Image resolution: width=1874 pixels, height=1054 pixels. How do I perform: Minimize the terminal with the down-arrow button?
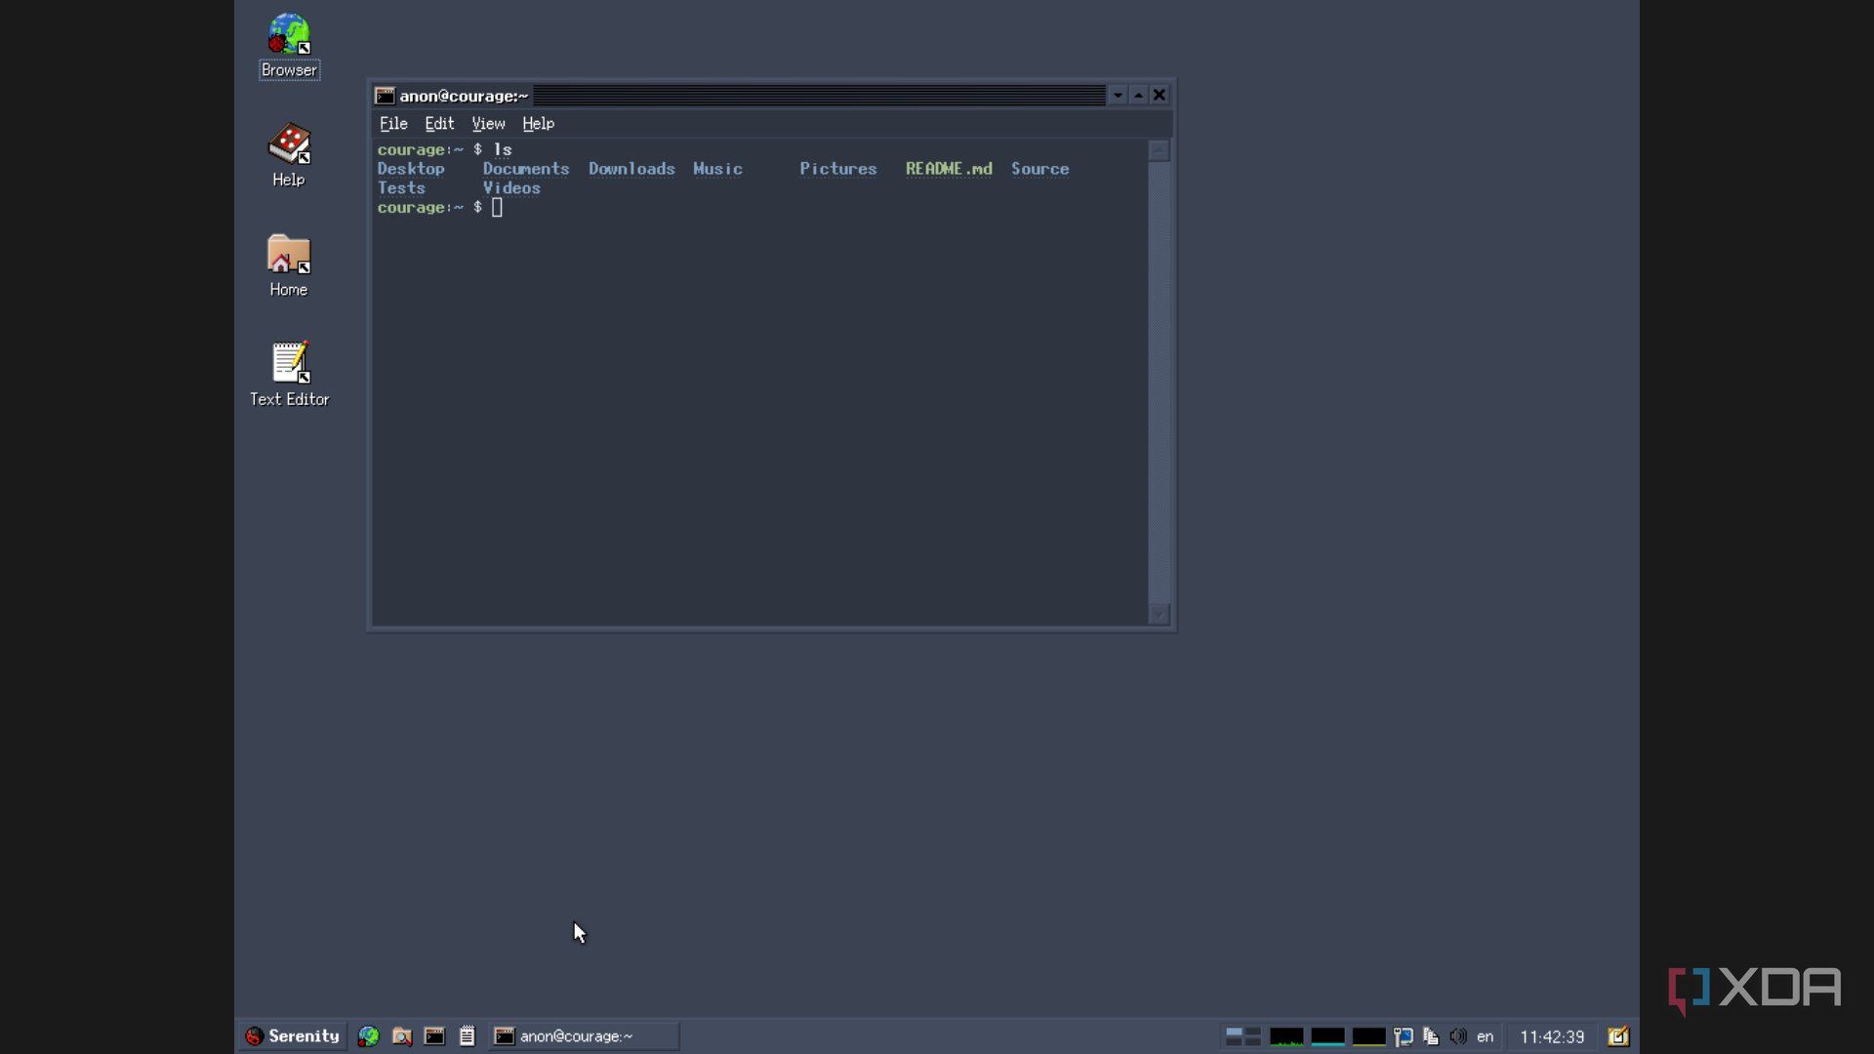(x=1118, y=96)
